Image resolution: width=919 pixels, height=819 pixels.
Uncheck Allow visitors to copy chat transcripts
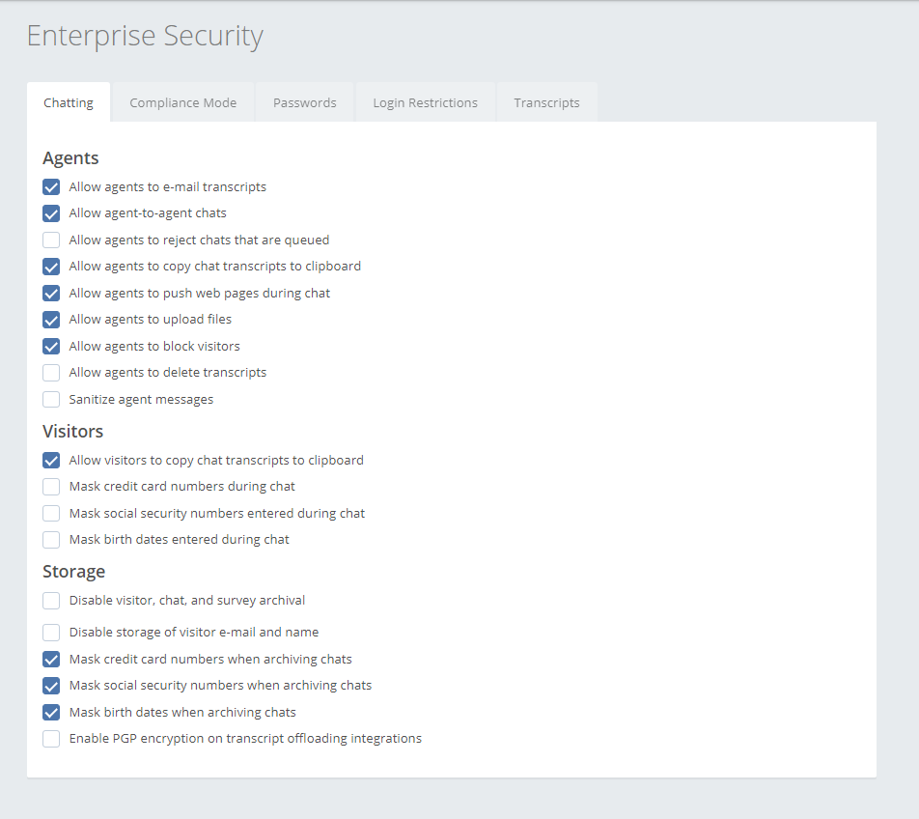point(51,461)
